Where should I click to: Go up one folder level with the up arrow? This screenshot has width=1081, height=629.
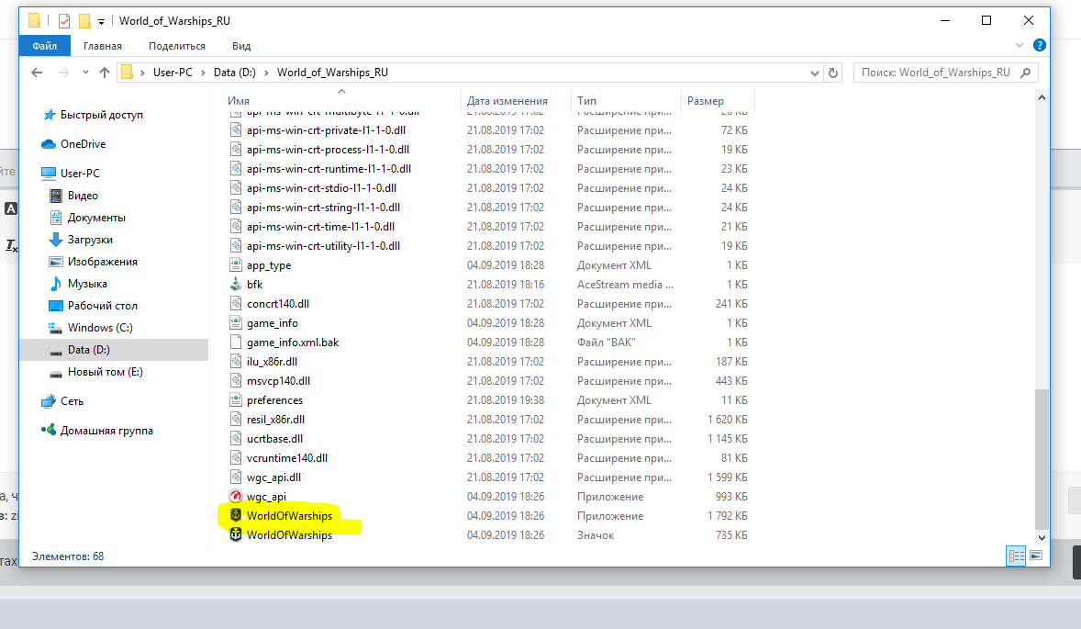coord(105,73)
